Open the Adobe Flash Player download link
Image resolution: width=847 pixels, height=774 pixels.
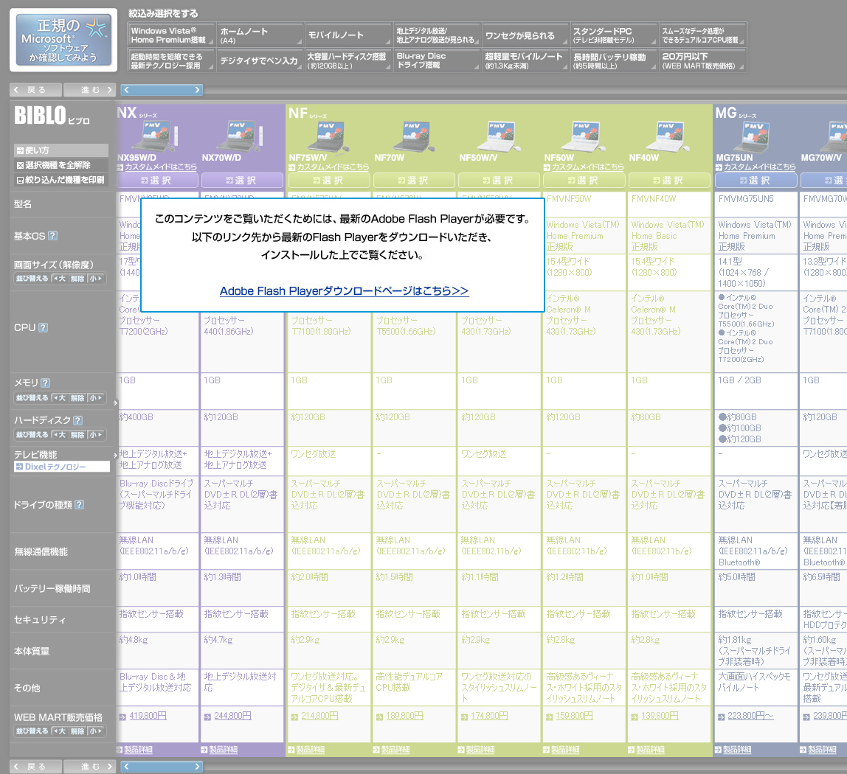[344, 291]
